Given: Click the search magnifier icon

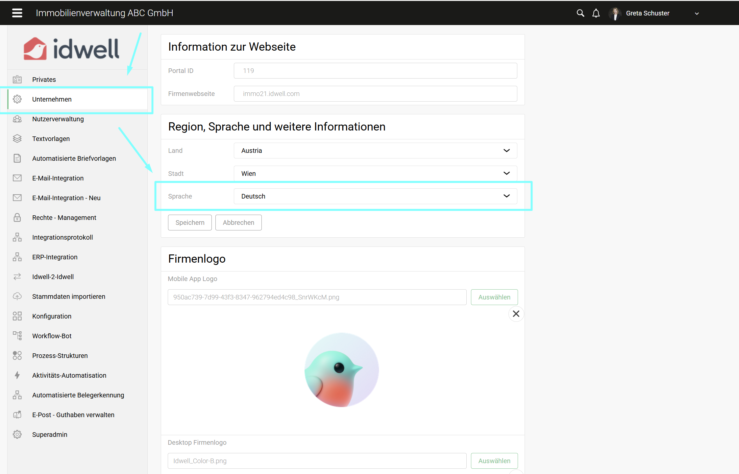Looking at the screenshot, I should pyautogui.click(x=580, y=13).
